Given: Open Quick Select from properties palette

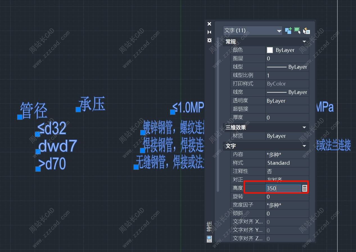Looking at the screenshot, I should tap(306, 31).
